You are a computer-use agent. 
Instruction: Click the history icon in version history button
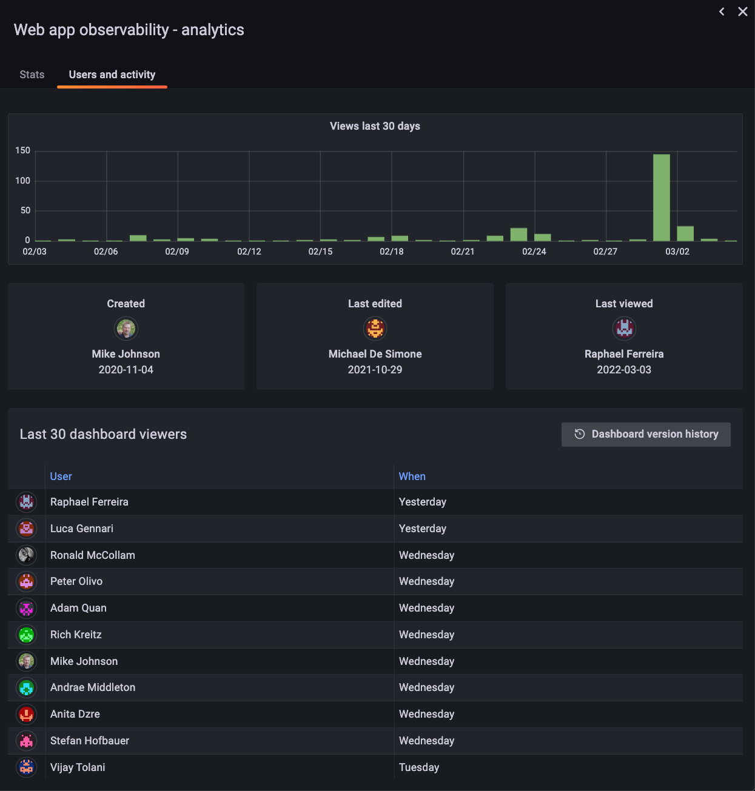click(x=580, y=434)
